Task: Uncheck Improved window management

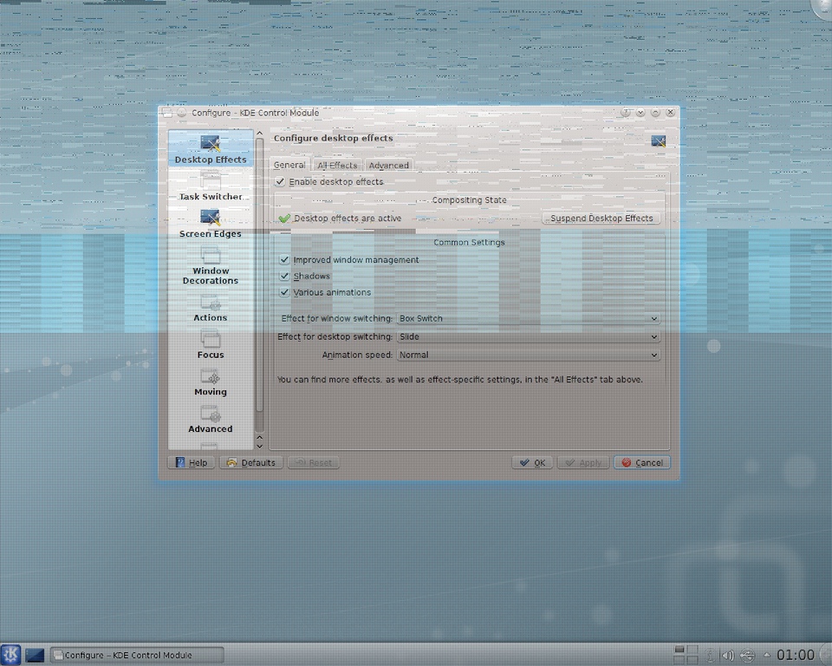Action: pos(284,260)
